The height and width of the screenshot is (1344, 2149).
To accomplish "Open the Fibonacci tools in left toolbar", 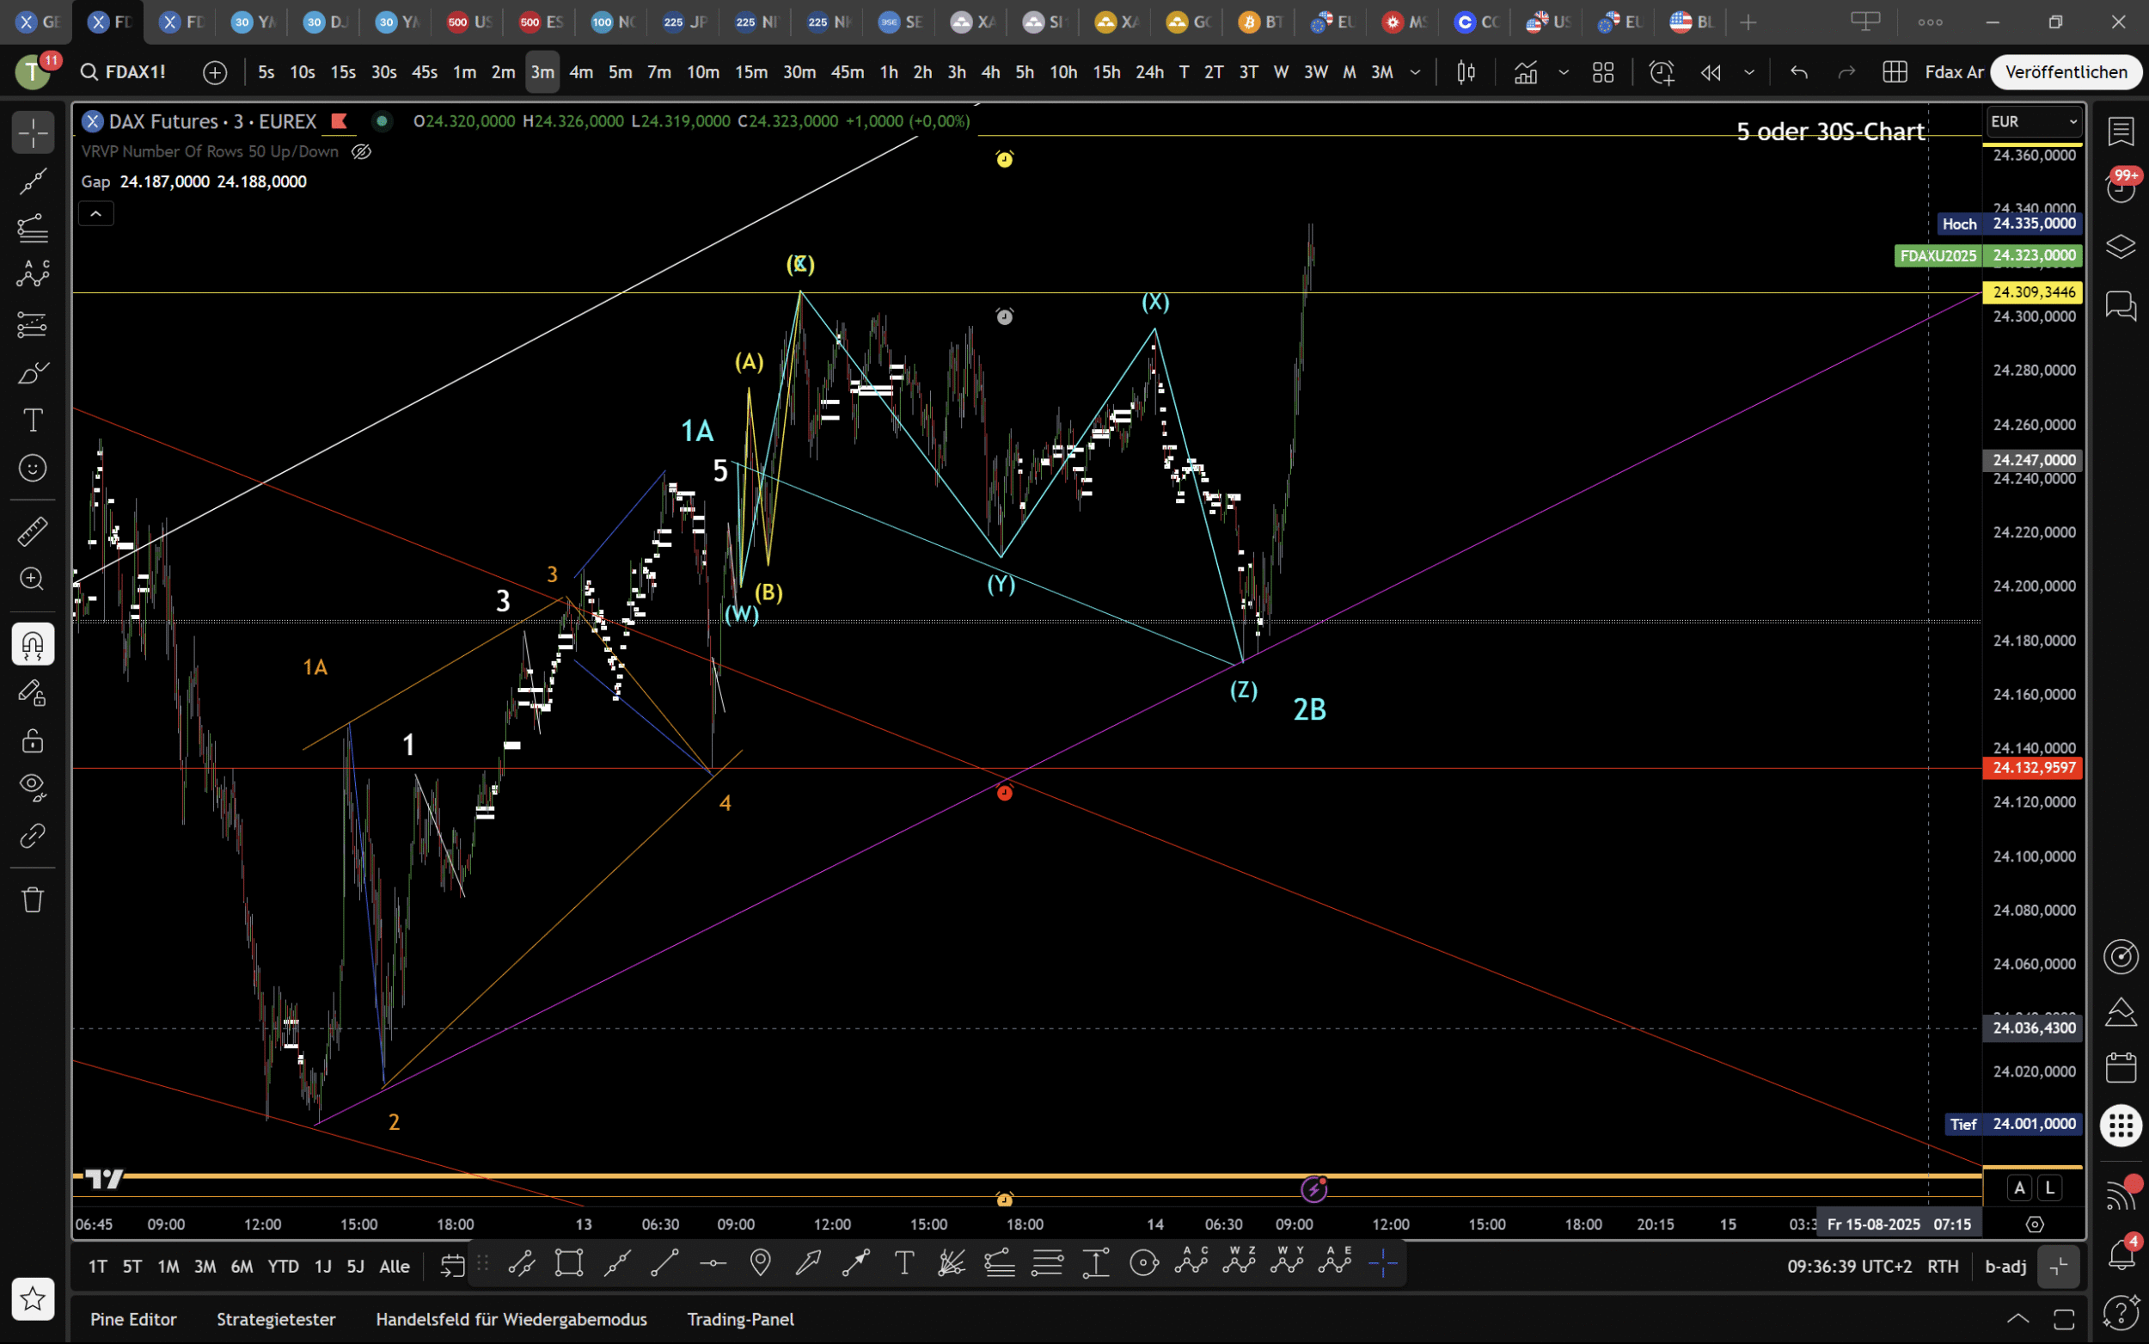I will pos(33,229).
